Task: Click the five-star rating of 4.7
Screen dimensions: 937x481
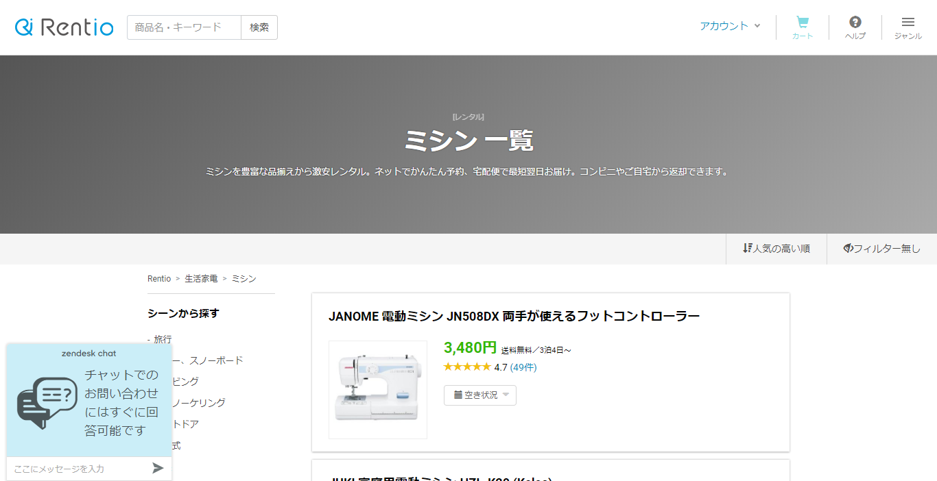Action: 466,367
